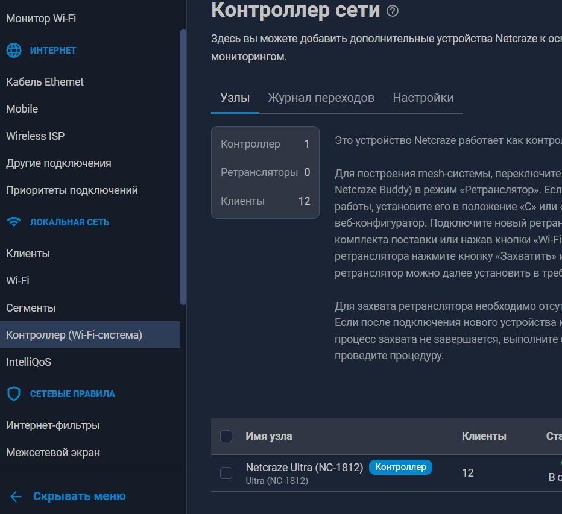This screenshot has width=562, height=514.
Task: Check the Netcraze Ultra (NC-1812) row checkbox
Action: [x=226, y=473]
